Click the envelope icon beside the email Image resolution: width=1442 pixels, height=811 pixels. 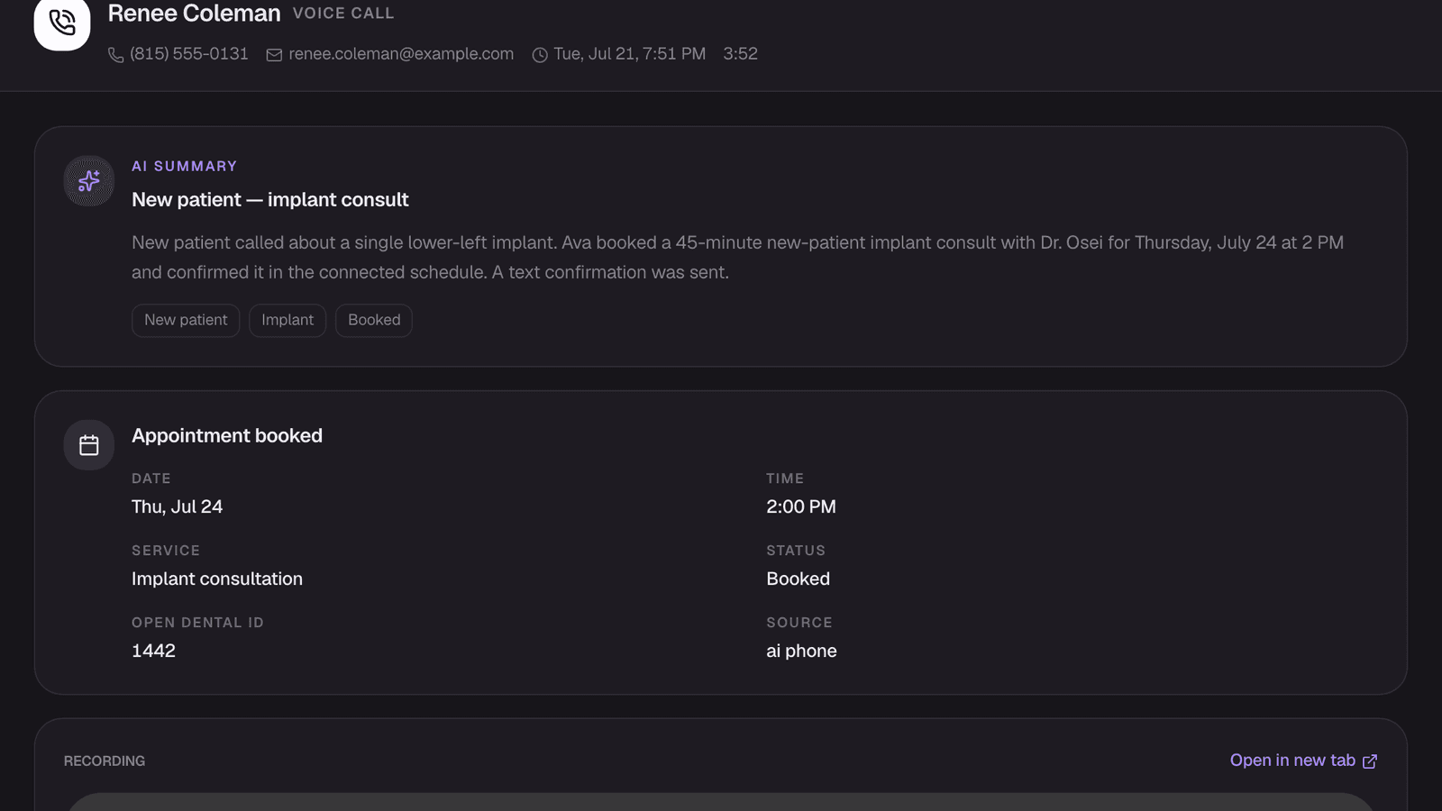coord(274,55)
